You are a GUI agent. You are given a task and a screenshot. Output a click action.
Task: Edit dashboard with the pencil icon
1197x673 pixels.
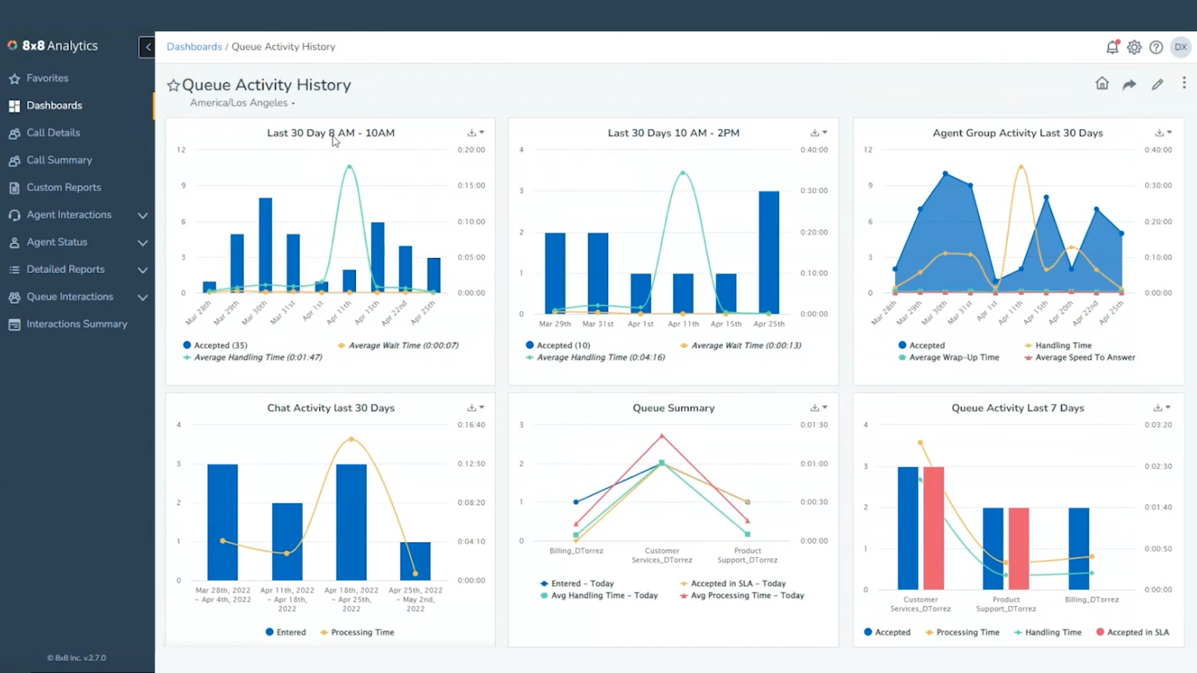tap(1157, 84)
